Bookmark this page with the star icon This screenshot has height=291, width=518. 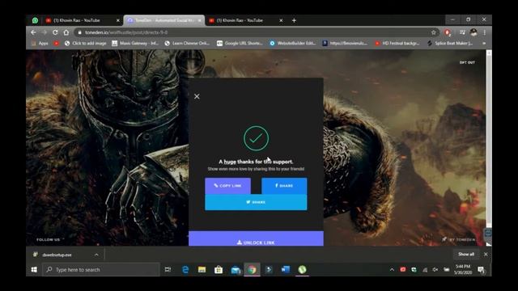[434, 32]
